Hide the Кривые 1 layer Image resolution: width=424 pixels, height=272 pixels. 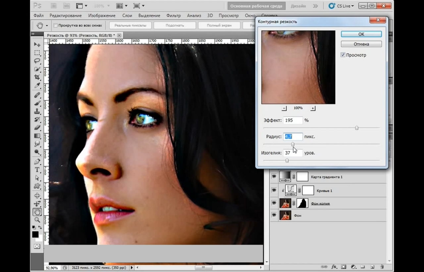click(x=274, y=190)
